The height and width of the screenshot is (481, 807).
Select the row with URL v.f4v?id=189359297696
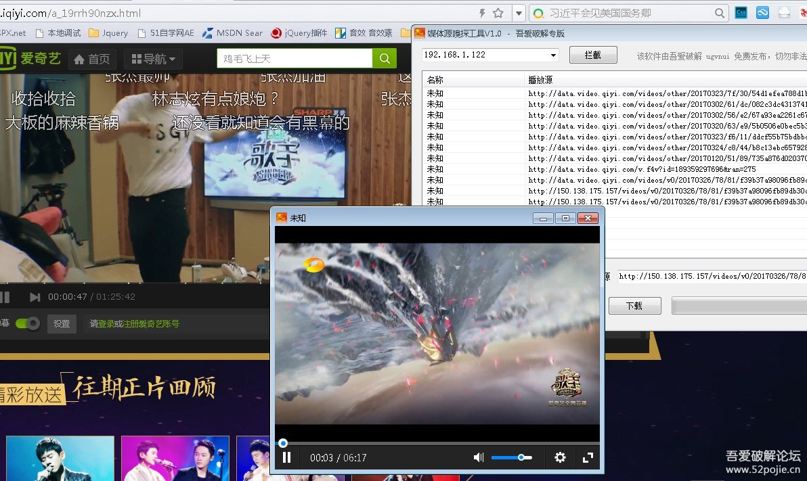tap(615, 169)
